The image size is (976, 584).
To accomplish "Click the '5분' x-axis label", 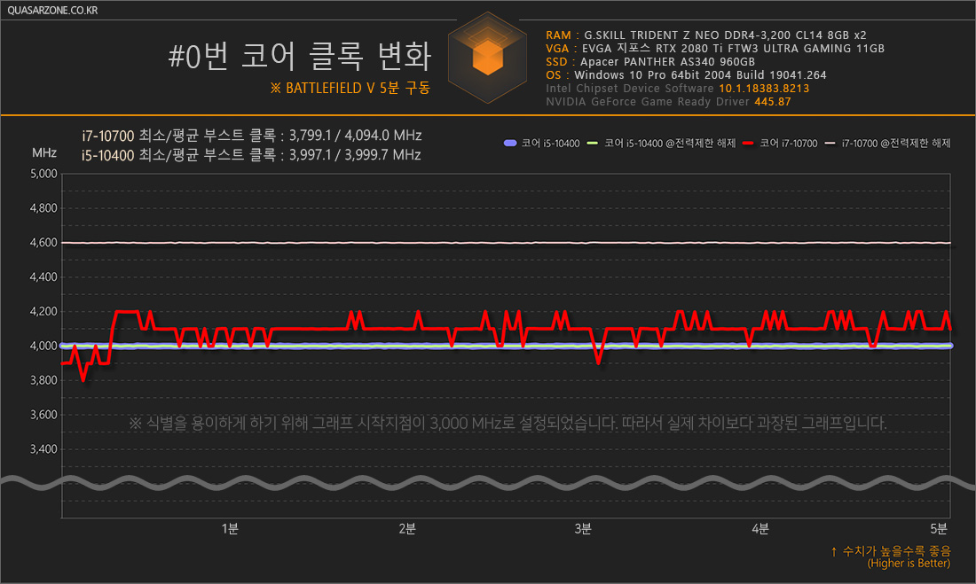I will (x=939, y=529).
